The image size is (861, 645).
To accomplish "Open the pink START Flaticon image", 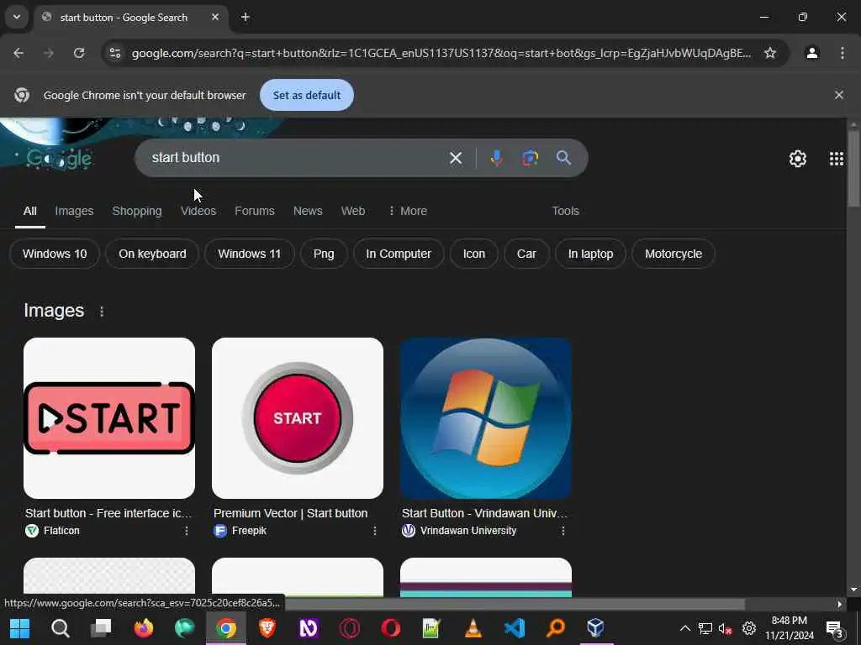I will pos(109,418).
